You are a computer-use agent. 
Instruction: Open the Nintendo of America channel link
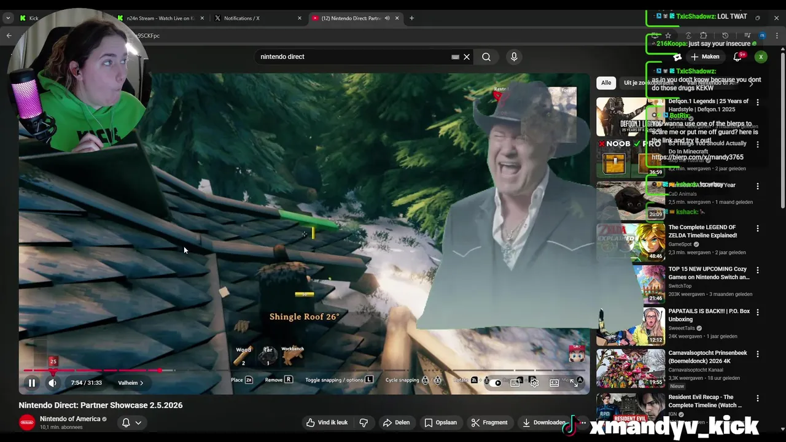pyautogui.click(x=70, y=419)
